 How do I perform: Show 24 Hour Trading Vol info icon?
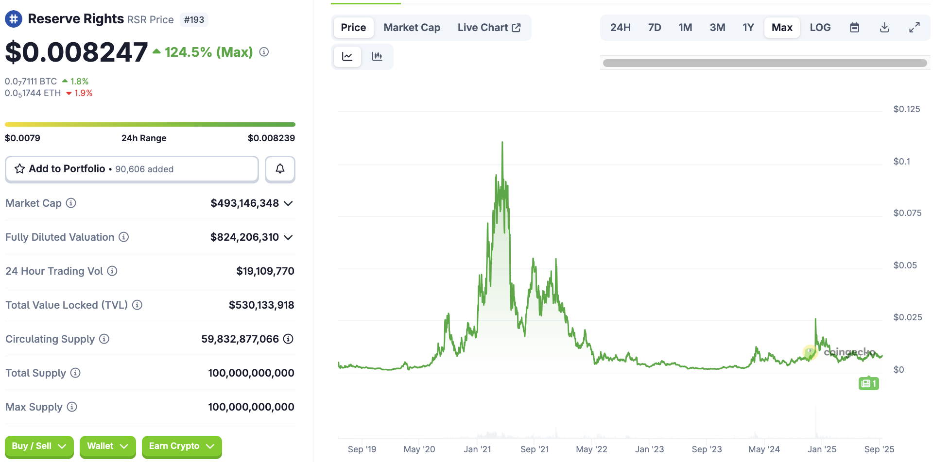112,271
